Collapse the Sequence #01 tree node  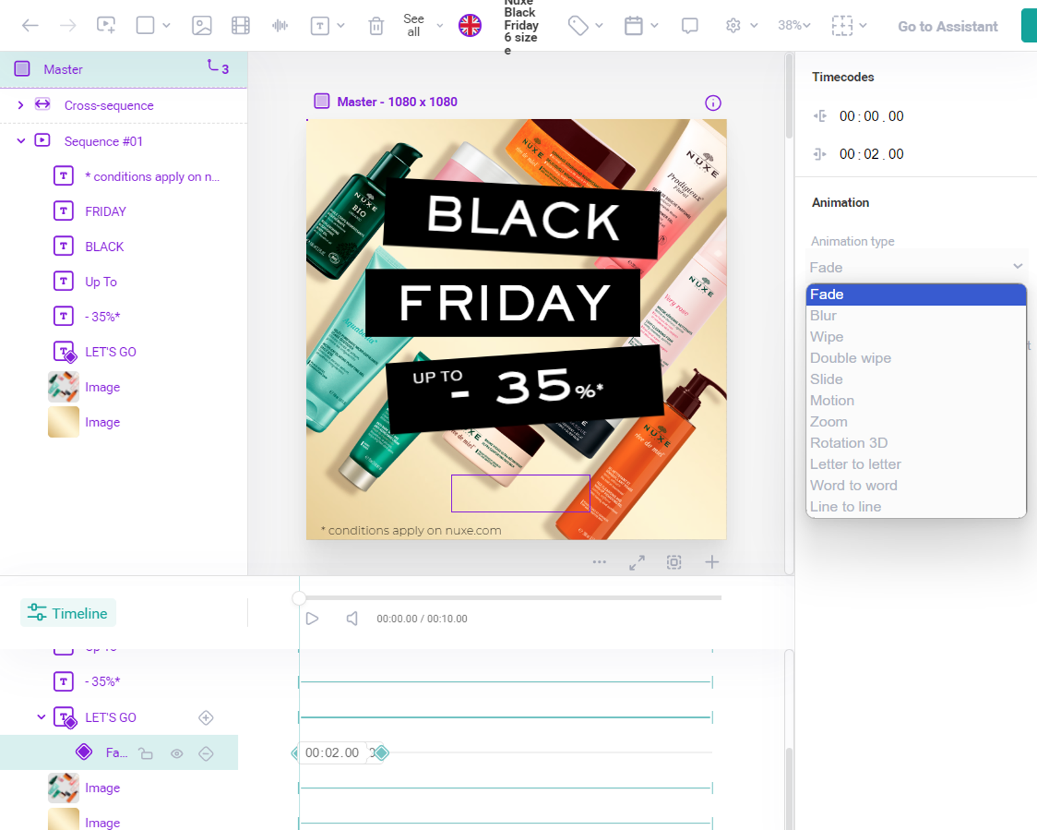point(20,141)
